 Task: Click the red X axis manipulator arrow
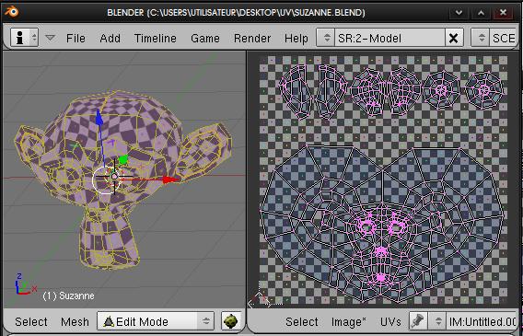(x=170, y=180)
